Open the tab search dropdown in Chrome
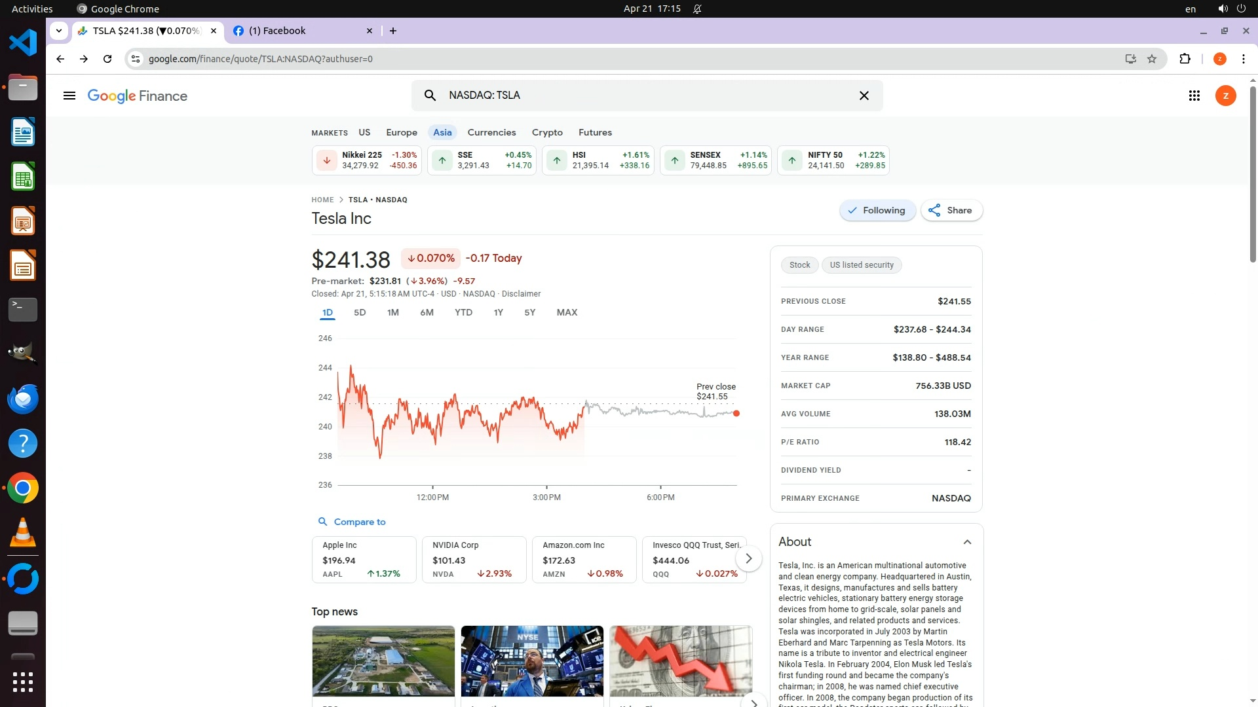This screenshot has height=707, width=1258. (59, 31)
